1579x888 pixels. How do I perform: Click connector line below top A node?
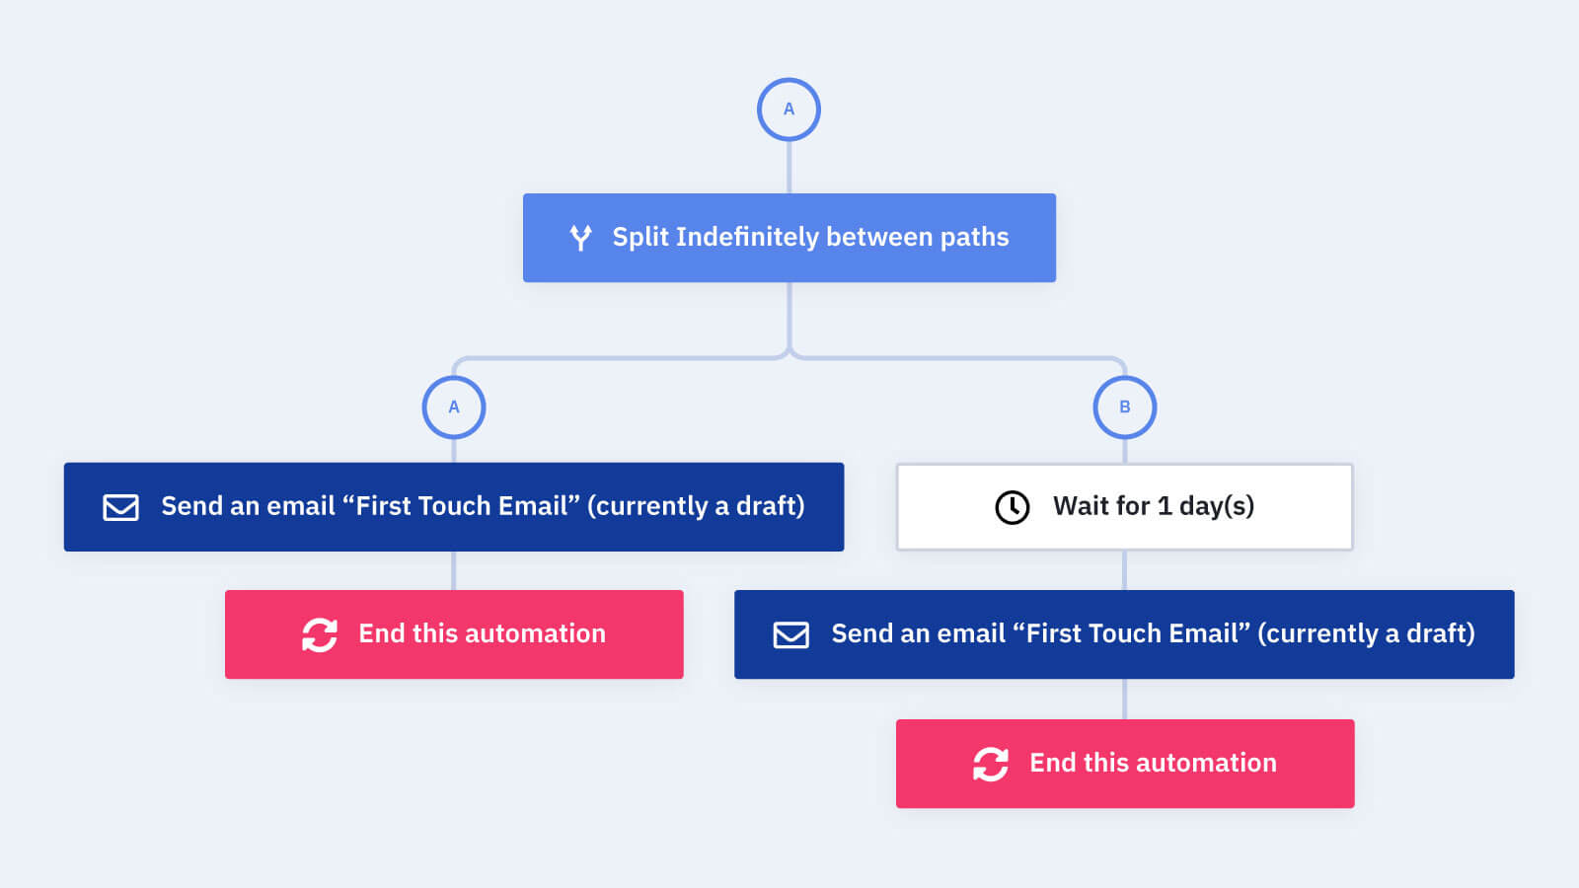(789, 167)
